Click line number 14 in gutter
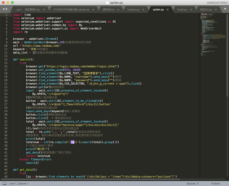The height and width of the screenshot is (186, 229). tap(6, 60)
